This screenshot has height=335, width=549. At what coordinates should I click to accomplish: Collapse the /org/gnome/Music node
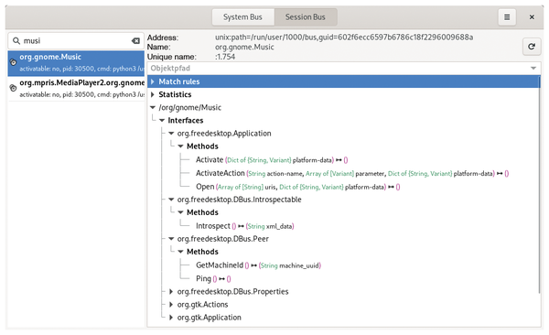click(153, 108)
